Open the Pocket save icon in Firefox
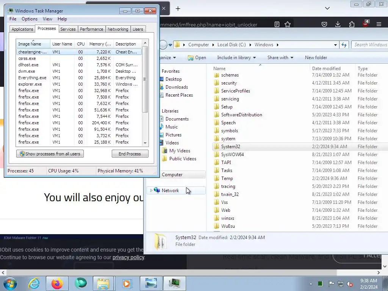This screenshot has height=291, width=388. (324, 24)
